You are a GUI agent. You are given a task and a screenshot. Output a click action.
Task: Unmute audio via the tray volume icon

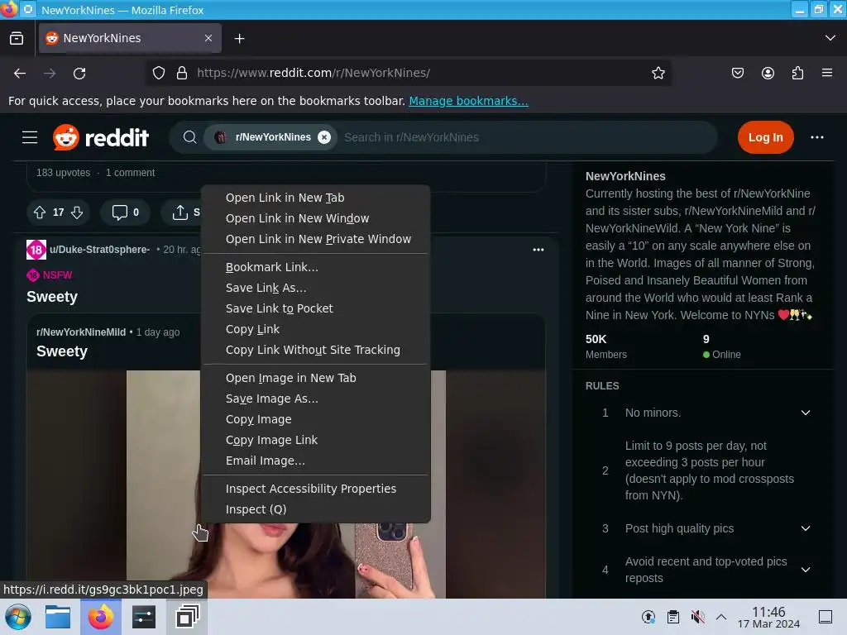click(x=697, y=617)
